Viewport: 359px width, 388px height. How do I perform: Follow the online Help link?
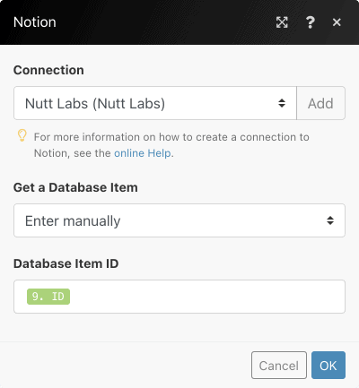[143, 153]
